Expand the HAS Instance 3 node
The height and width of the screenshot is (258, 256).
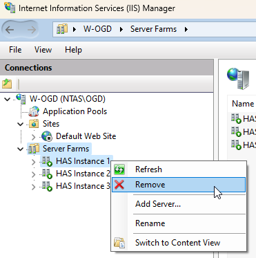point(34,187)
